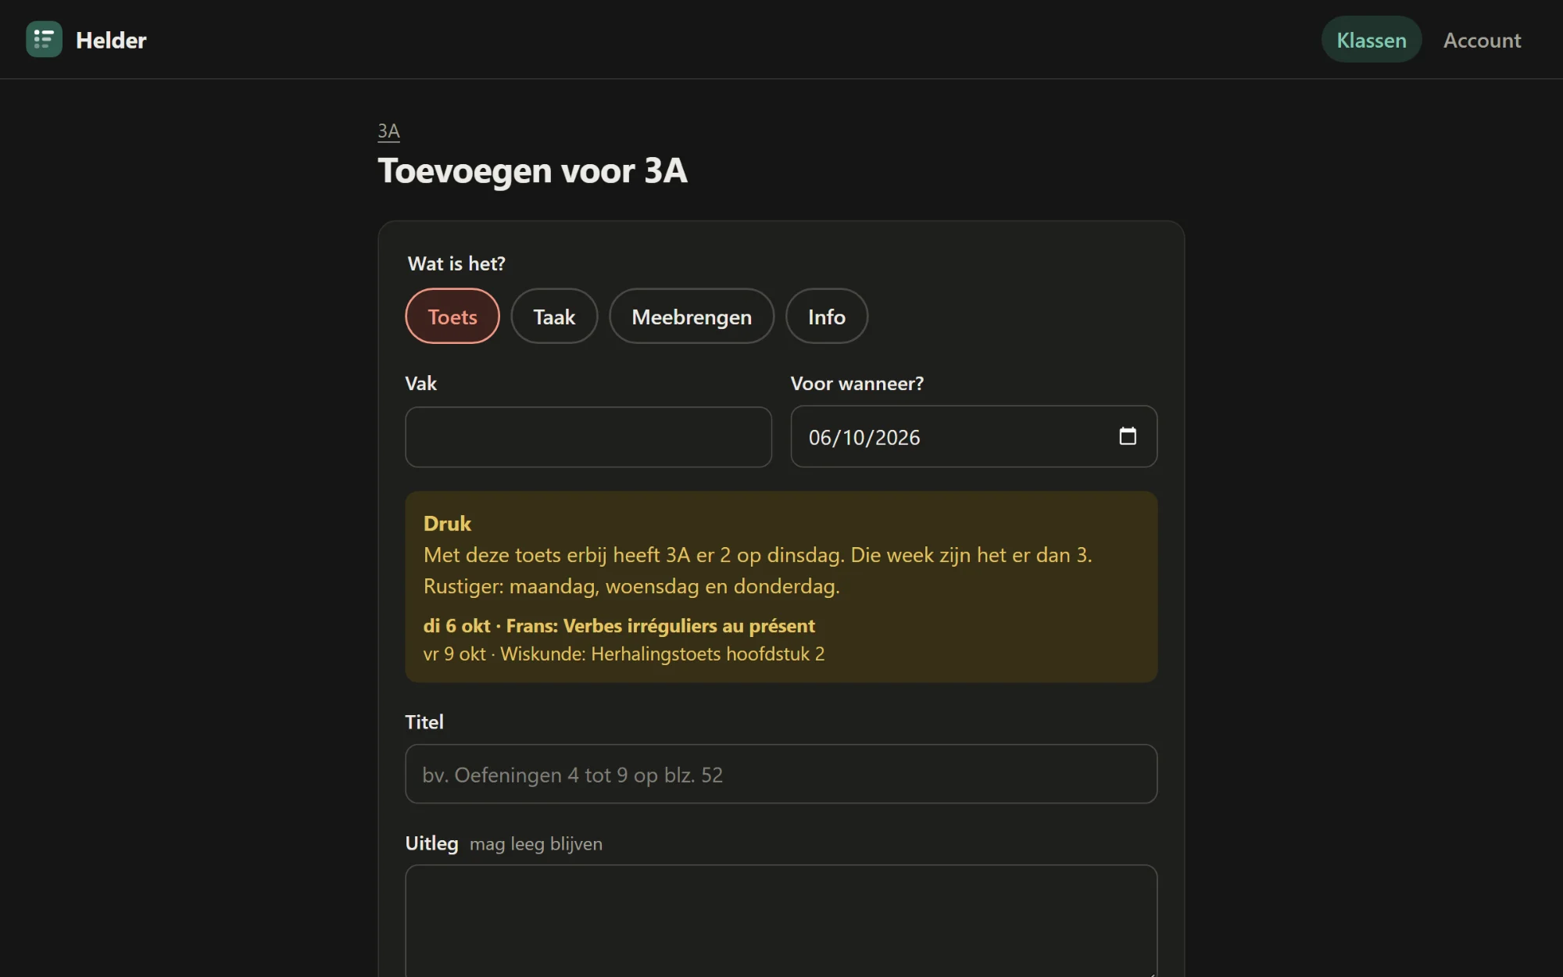Follow the 3A breadcrumb link
The image size is (1563, 977).
click(x=388, y=131)
